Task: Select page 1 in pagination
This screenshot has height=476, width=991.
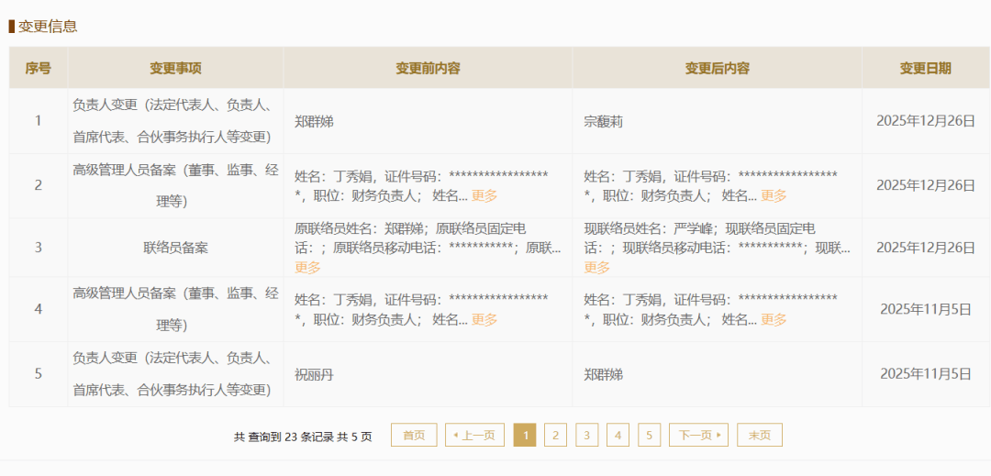Action: (x=525, y=436)
